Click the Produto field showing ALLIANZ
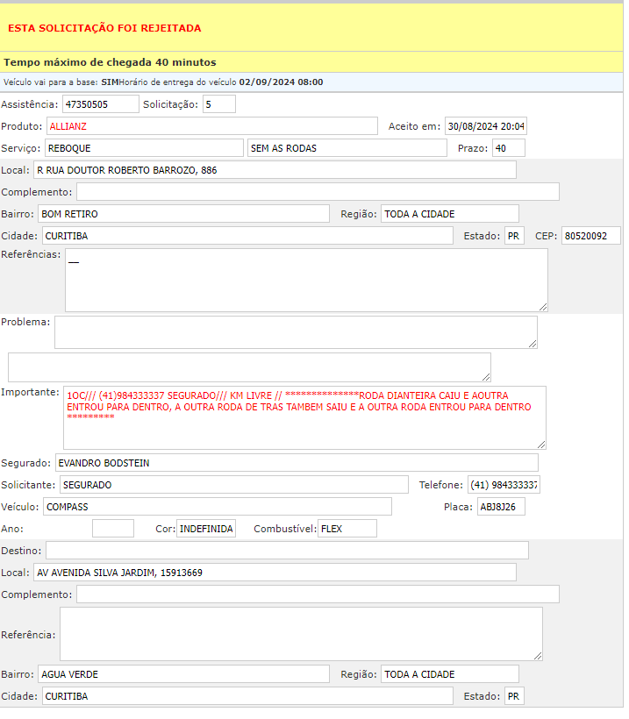629x719 pixels. (x=211, y=126)
